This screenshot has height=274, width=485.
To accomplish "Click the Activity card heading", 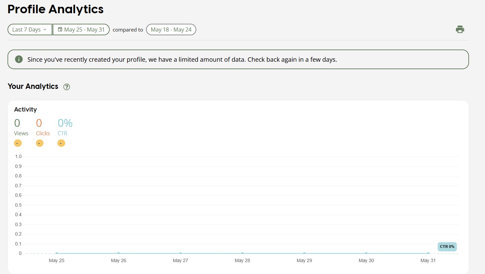I will point(25,110).
